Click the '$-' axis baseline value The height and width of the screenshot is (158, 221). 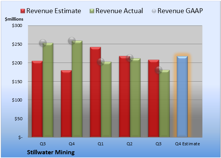(20, 137)
